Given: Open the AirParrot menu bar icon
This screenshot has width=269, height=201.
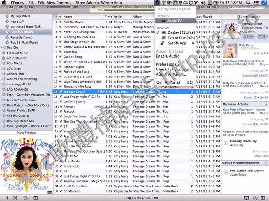Looking at the screenshot, I should tap(157, 2).
